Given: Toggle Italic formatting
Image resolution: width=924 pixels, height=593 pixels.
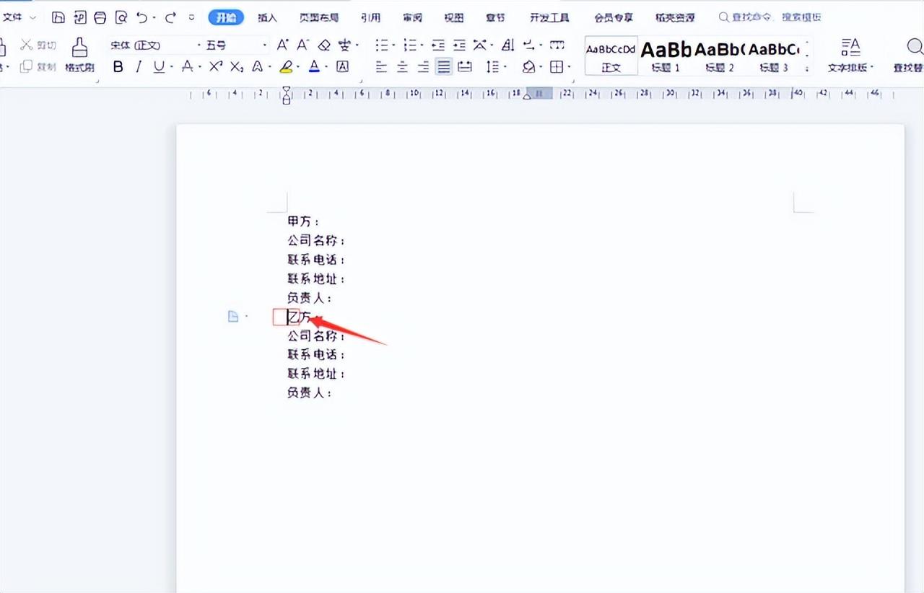Looking at the screenshot, I should tap(139, 67).
